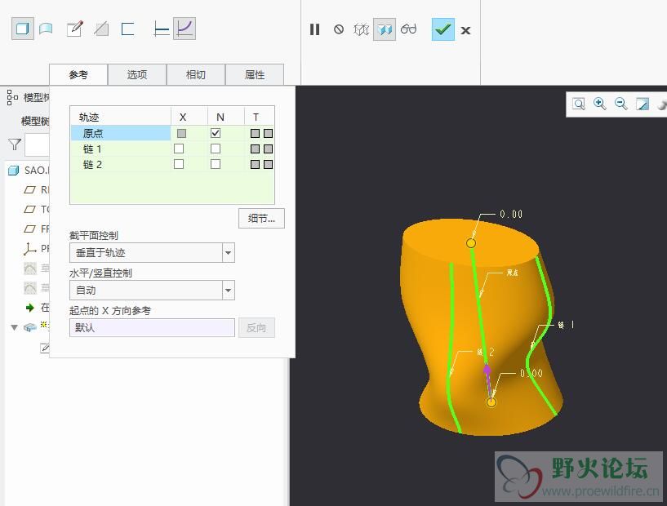This screenshot has width=667, height=506.
Task: Toggle first T checkbox for 原点
Action: point(255,134)
